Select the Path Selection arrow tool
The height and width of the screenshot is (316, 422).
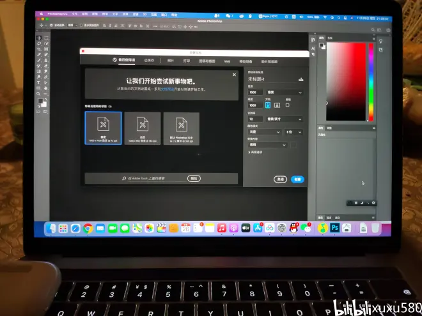(46, 83)
